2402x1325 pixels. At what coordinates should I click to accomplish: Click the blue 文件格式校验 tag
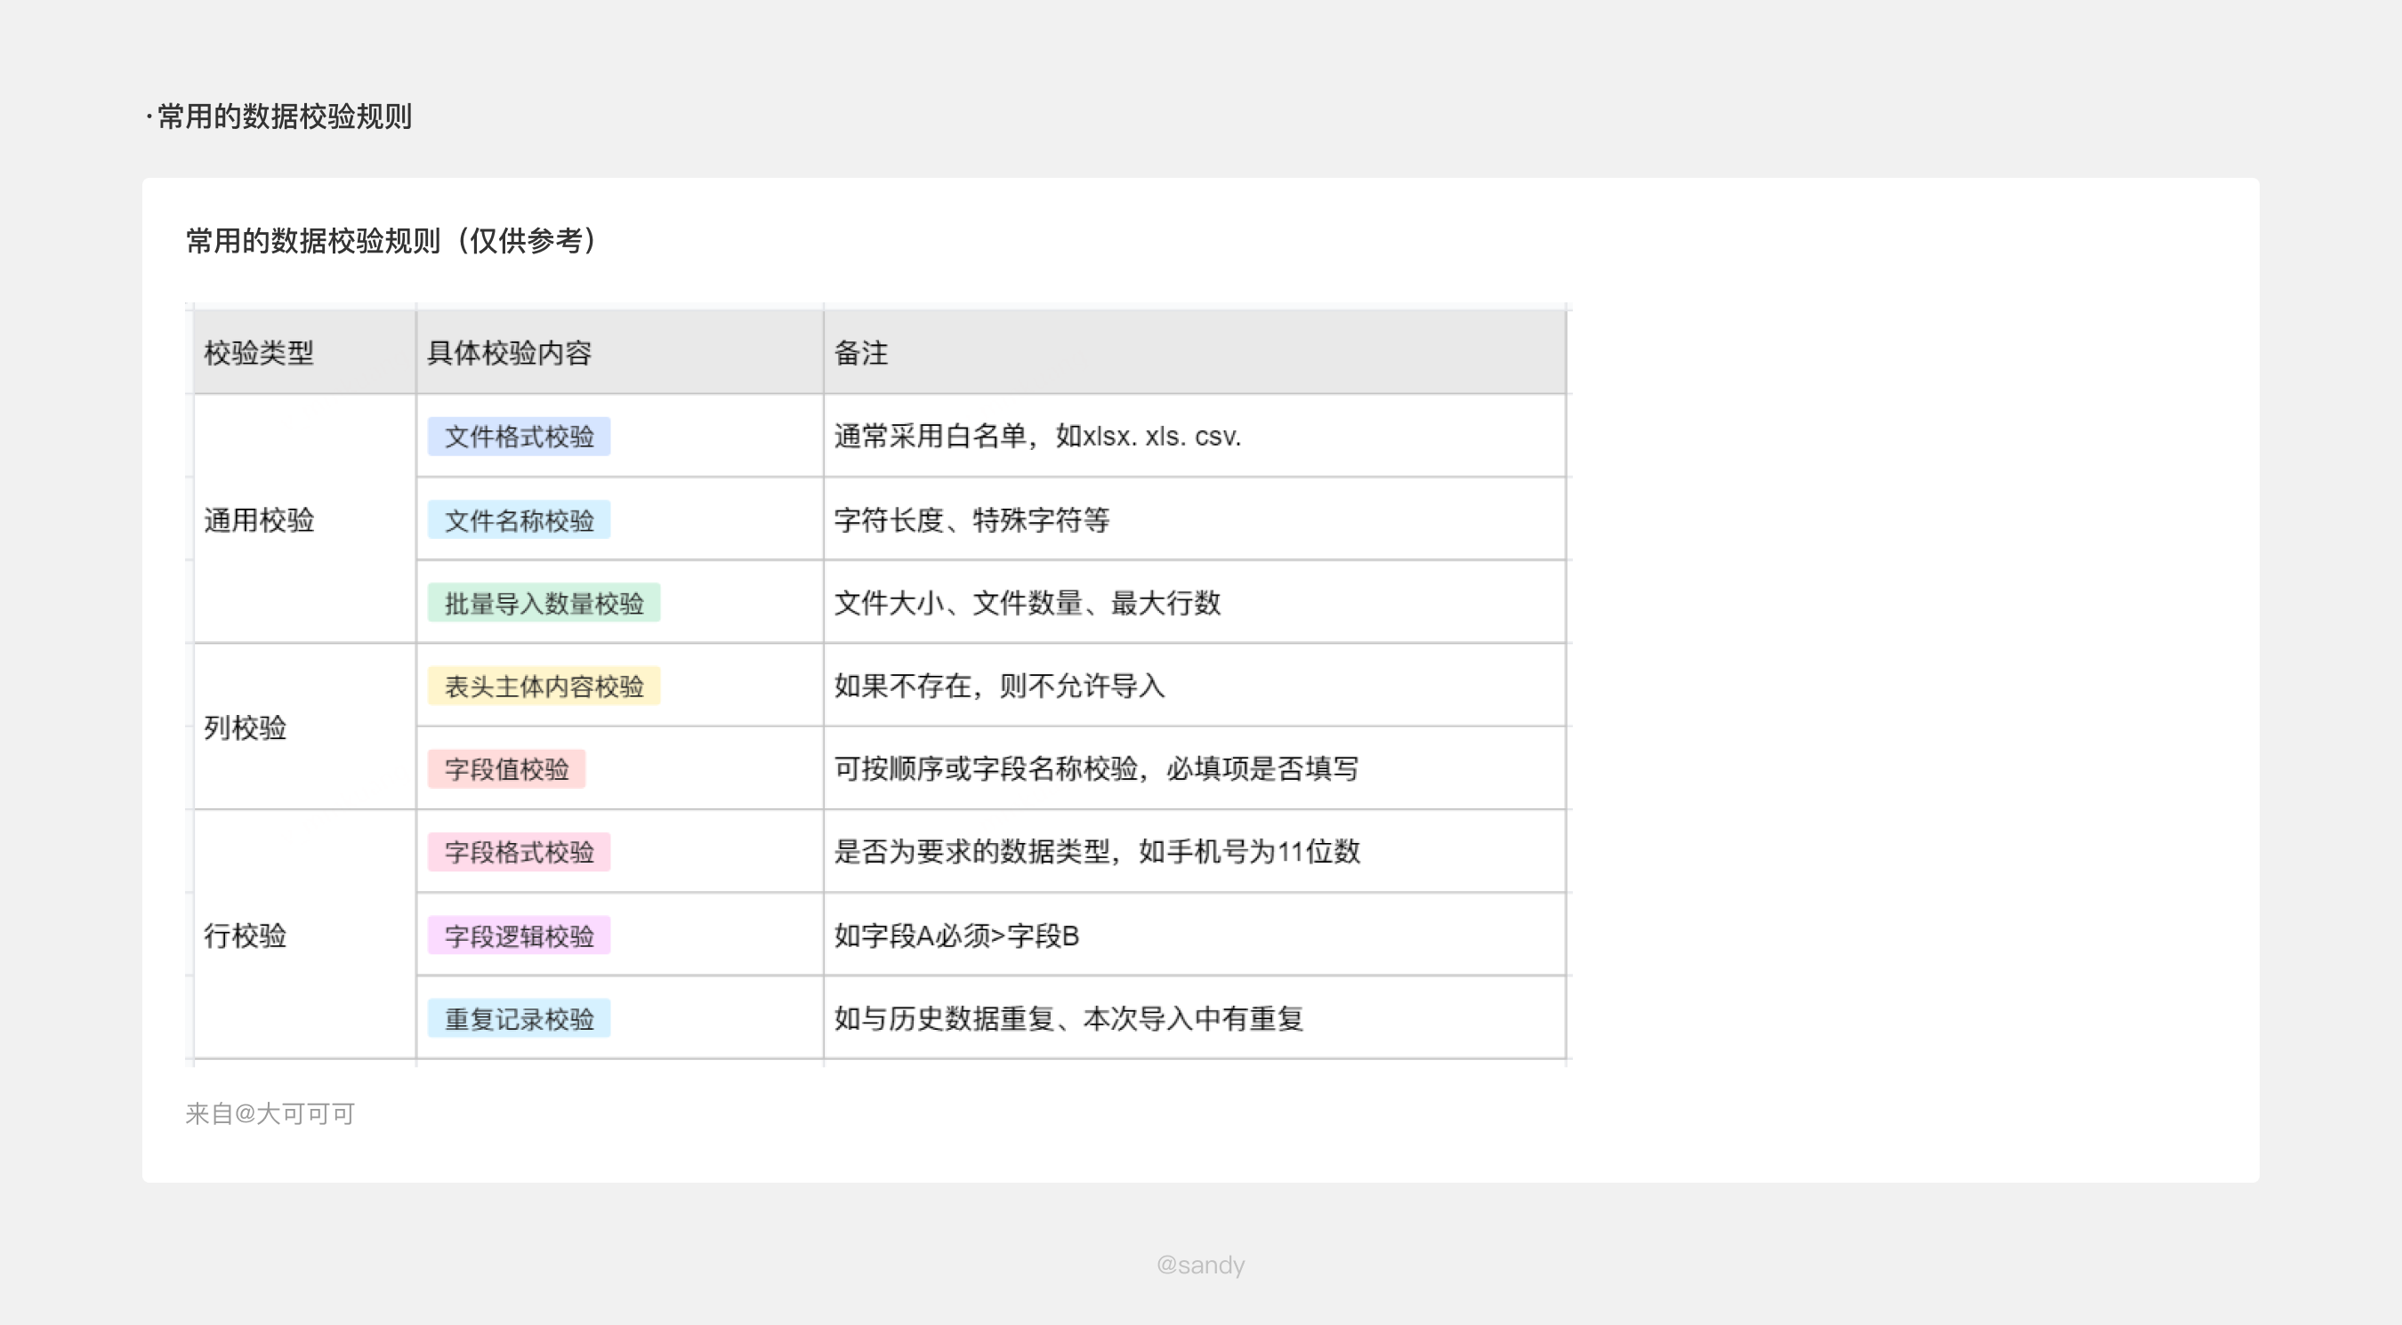click(x=519, y=436)
